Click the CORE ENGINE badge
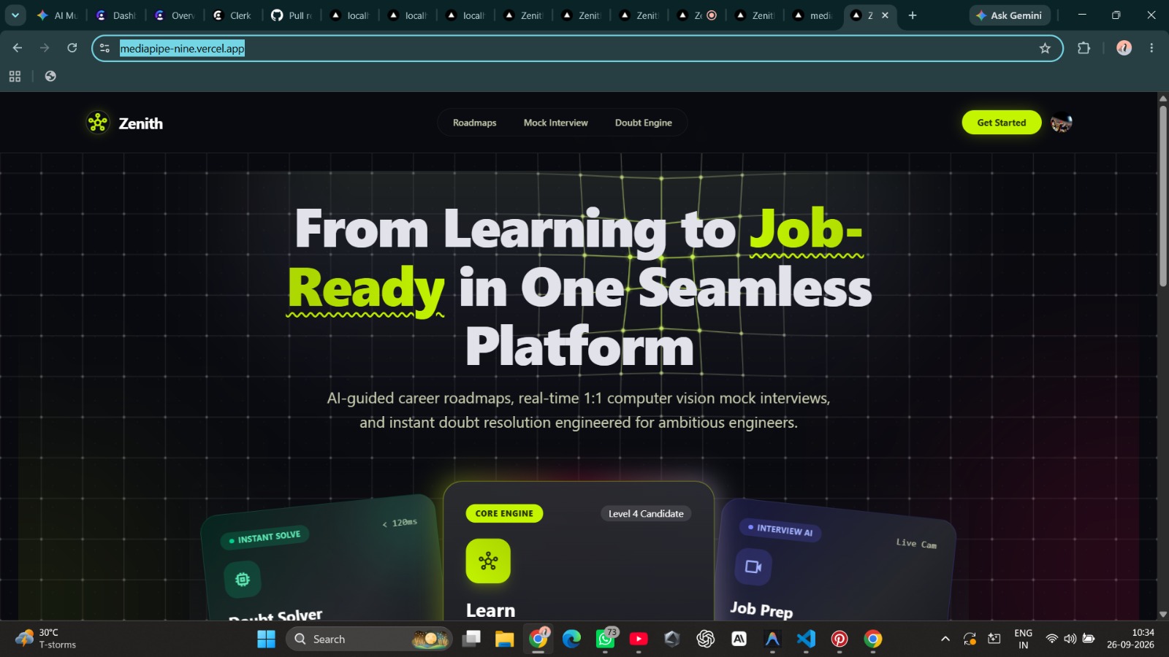The width and height of the screenshot is (1169, 657). (504, 513)
